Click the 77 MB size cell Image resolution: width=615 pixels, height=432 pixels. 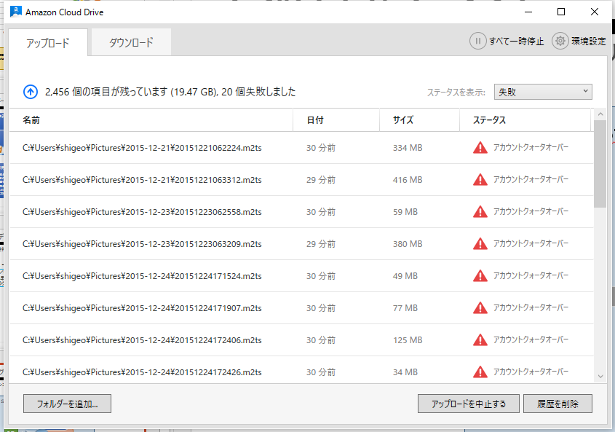pyautogui.click(x=405, y=308)
